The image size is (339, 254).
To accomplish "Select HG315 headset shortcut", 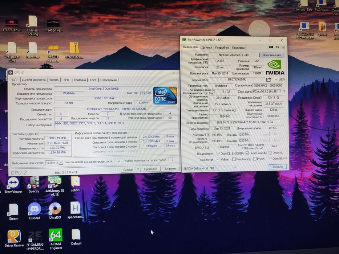I will click(x=53, y=54).
